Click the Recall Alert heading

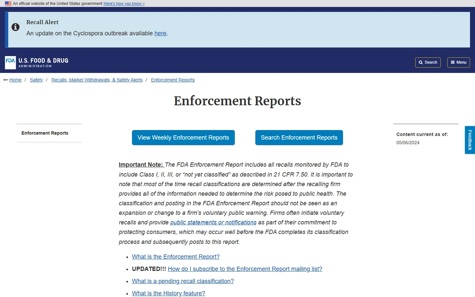click(x=43, y=22)
